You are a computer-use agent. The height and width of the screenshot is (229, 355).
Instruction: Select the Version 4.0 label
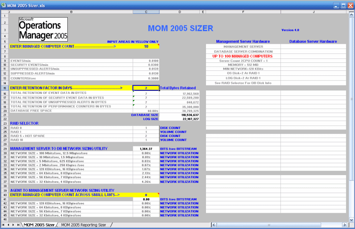(290, 30)
